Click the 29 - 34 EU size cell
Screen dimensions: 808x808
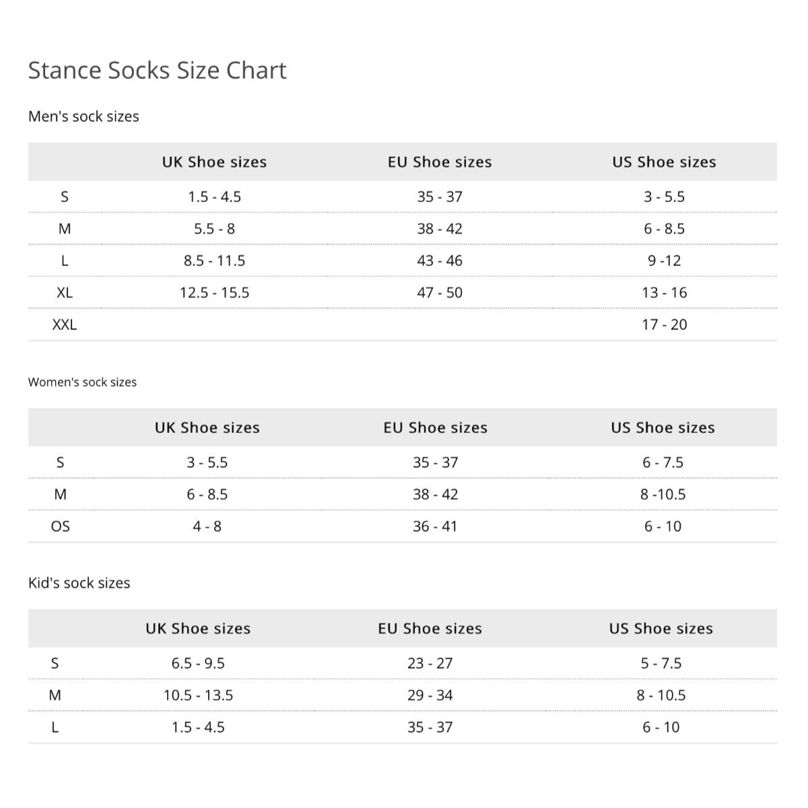pyautogui.click(x=430, y=696)
